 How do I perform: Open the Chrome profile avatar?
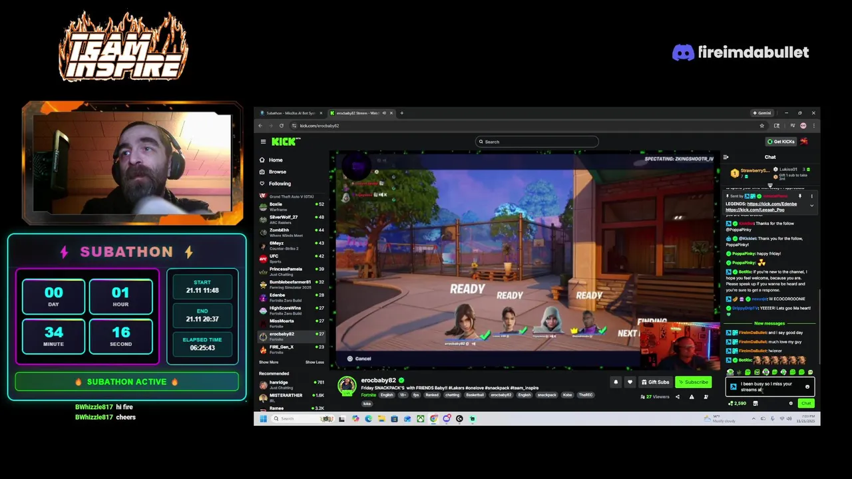point(803,126)
